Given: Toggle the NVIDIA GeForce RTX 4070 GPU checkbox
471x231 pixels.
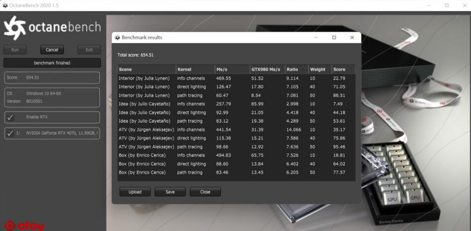Looking at the screenshot, I should [10, 133].
